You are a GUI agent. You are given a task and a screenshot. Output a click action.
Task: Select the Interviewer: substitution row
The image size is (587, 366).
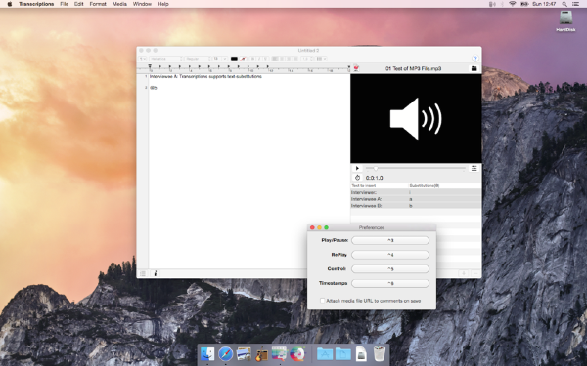[416, 192]
